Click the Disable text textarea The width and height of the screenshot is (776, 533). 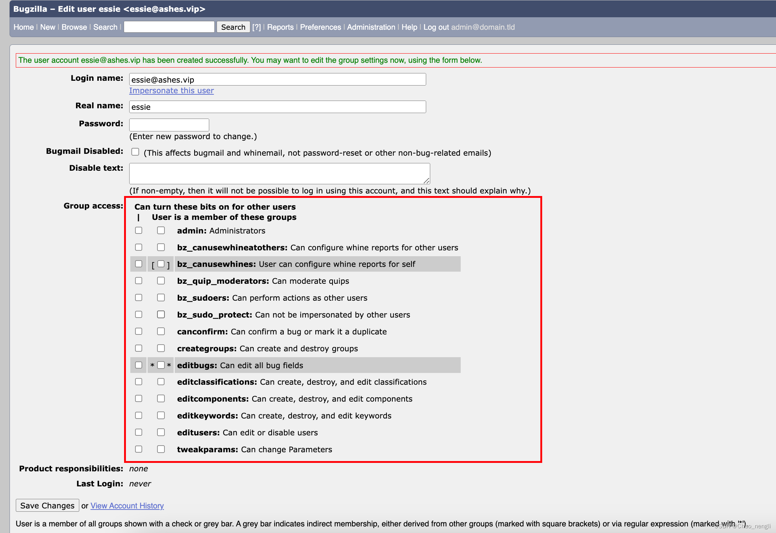click(x=280, y=174)
